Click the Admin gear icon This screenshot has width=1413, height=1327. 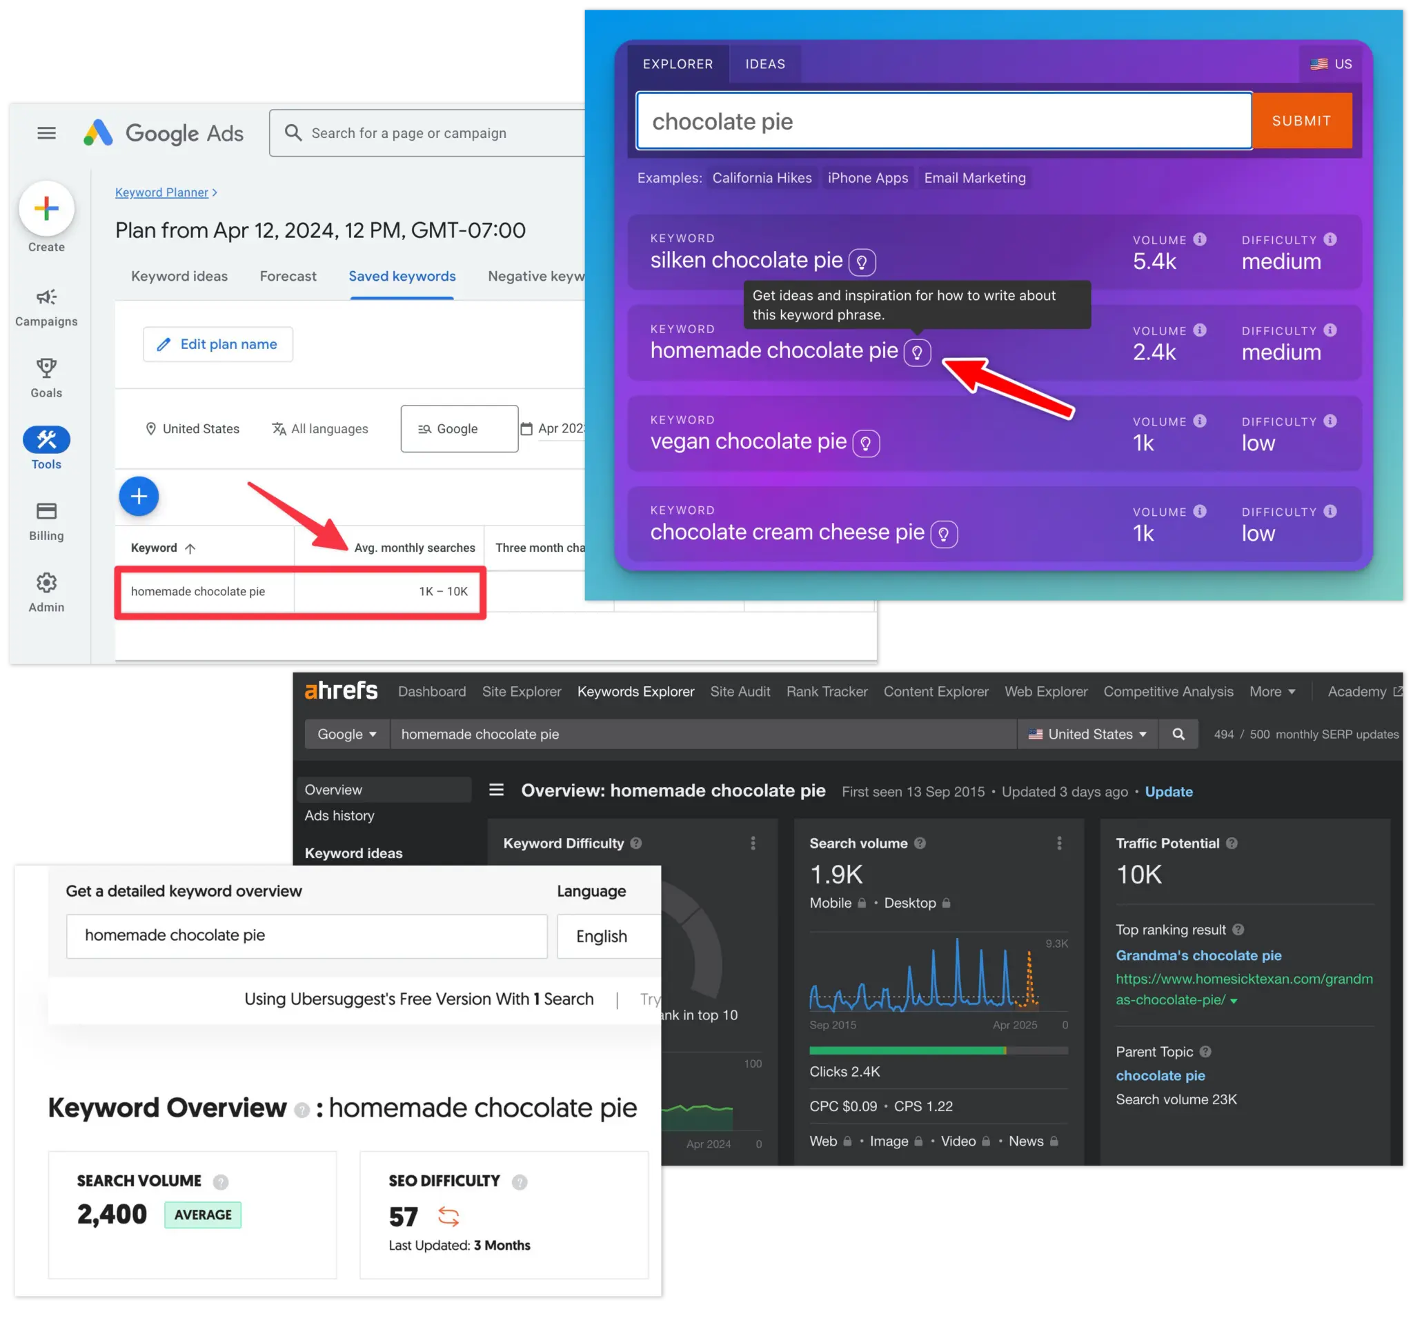coord(46,584)
